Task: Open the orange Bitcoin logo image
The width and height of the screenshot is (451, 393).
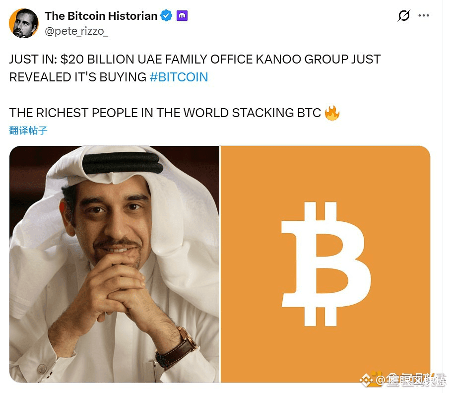Action: click(x=325, y=264)
